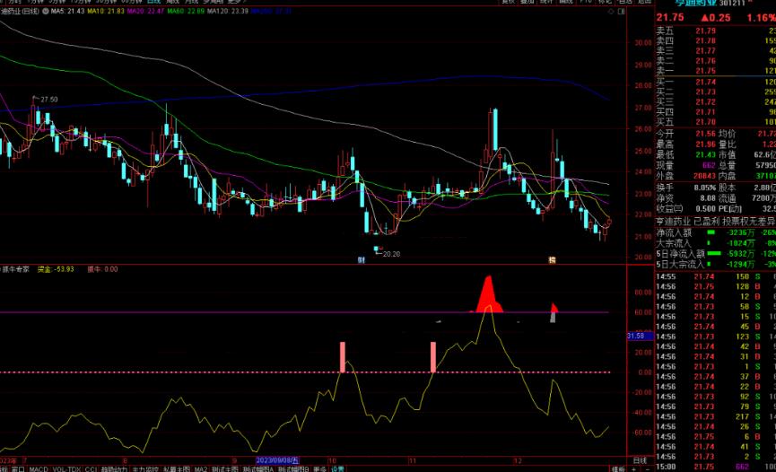The width and height of the screenshot is (776, 472).
Task: Select the MA2 indicator tab
Action: 200,469
